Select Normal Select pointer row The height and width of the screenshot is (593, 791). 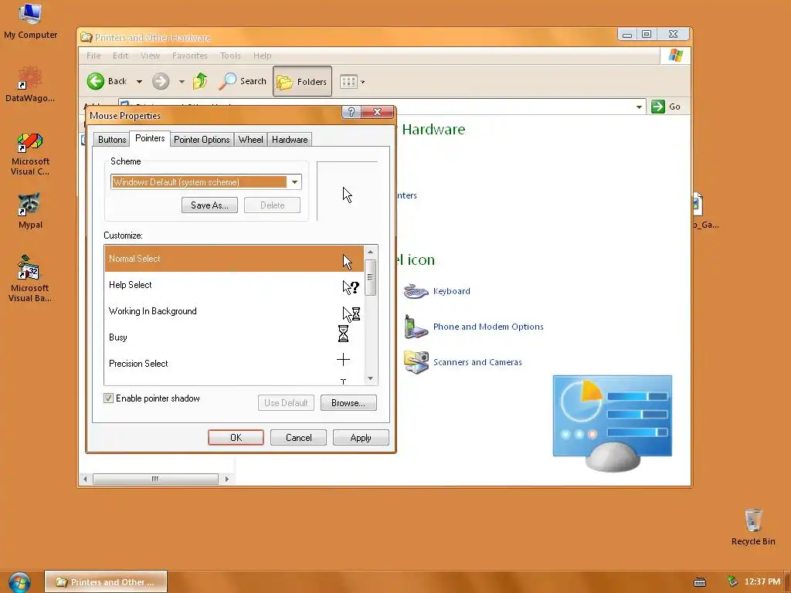[234, 259]
